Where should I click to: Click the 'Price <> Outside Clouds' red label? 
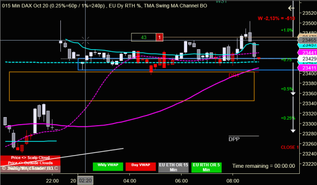(x=30, y=163)
